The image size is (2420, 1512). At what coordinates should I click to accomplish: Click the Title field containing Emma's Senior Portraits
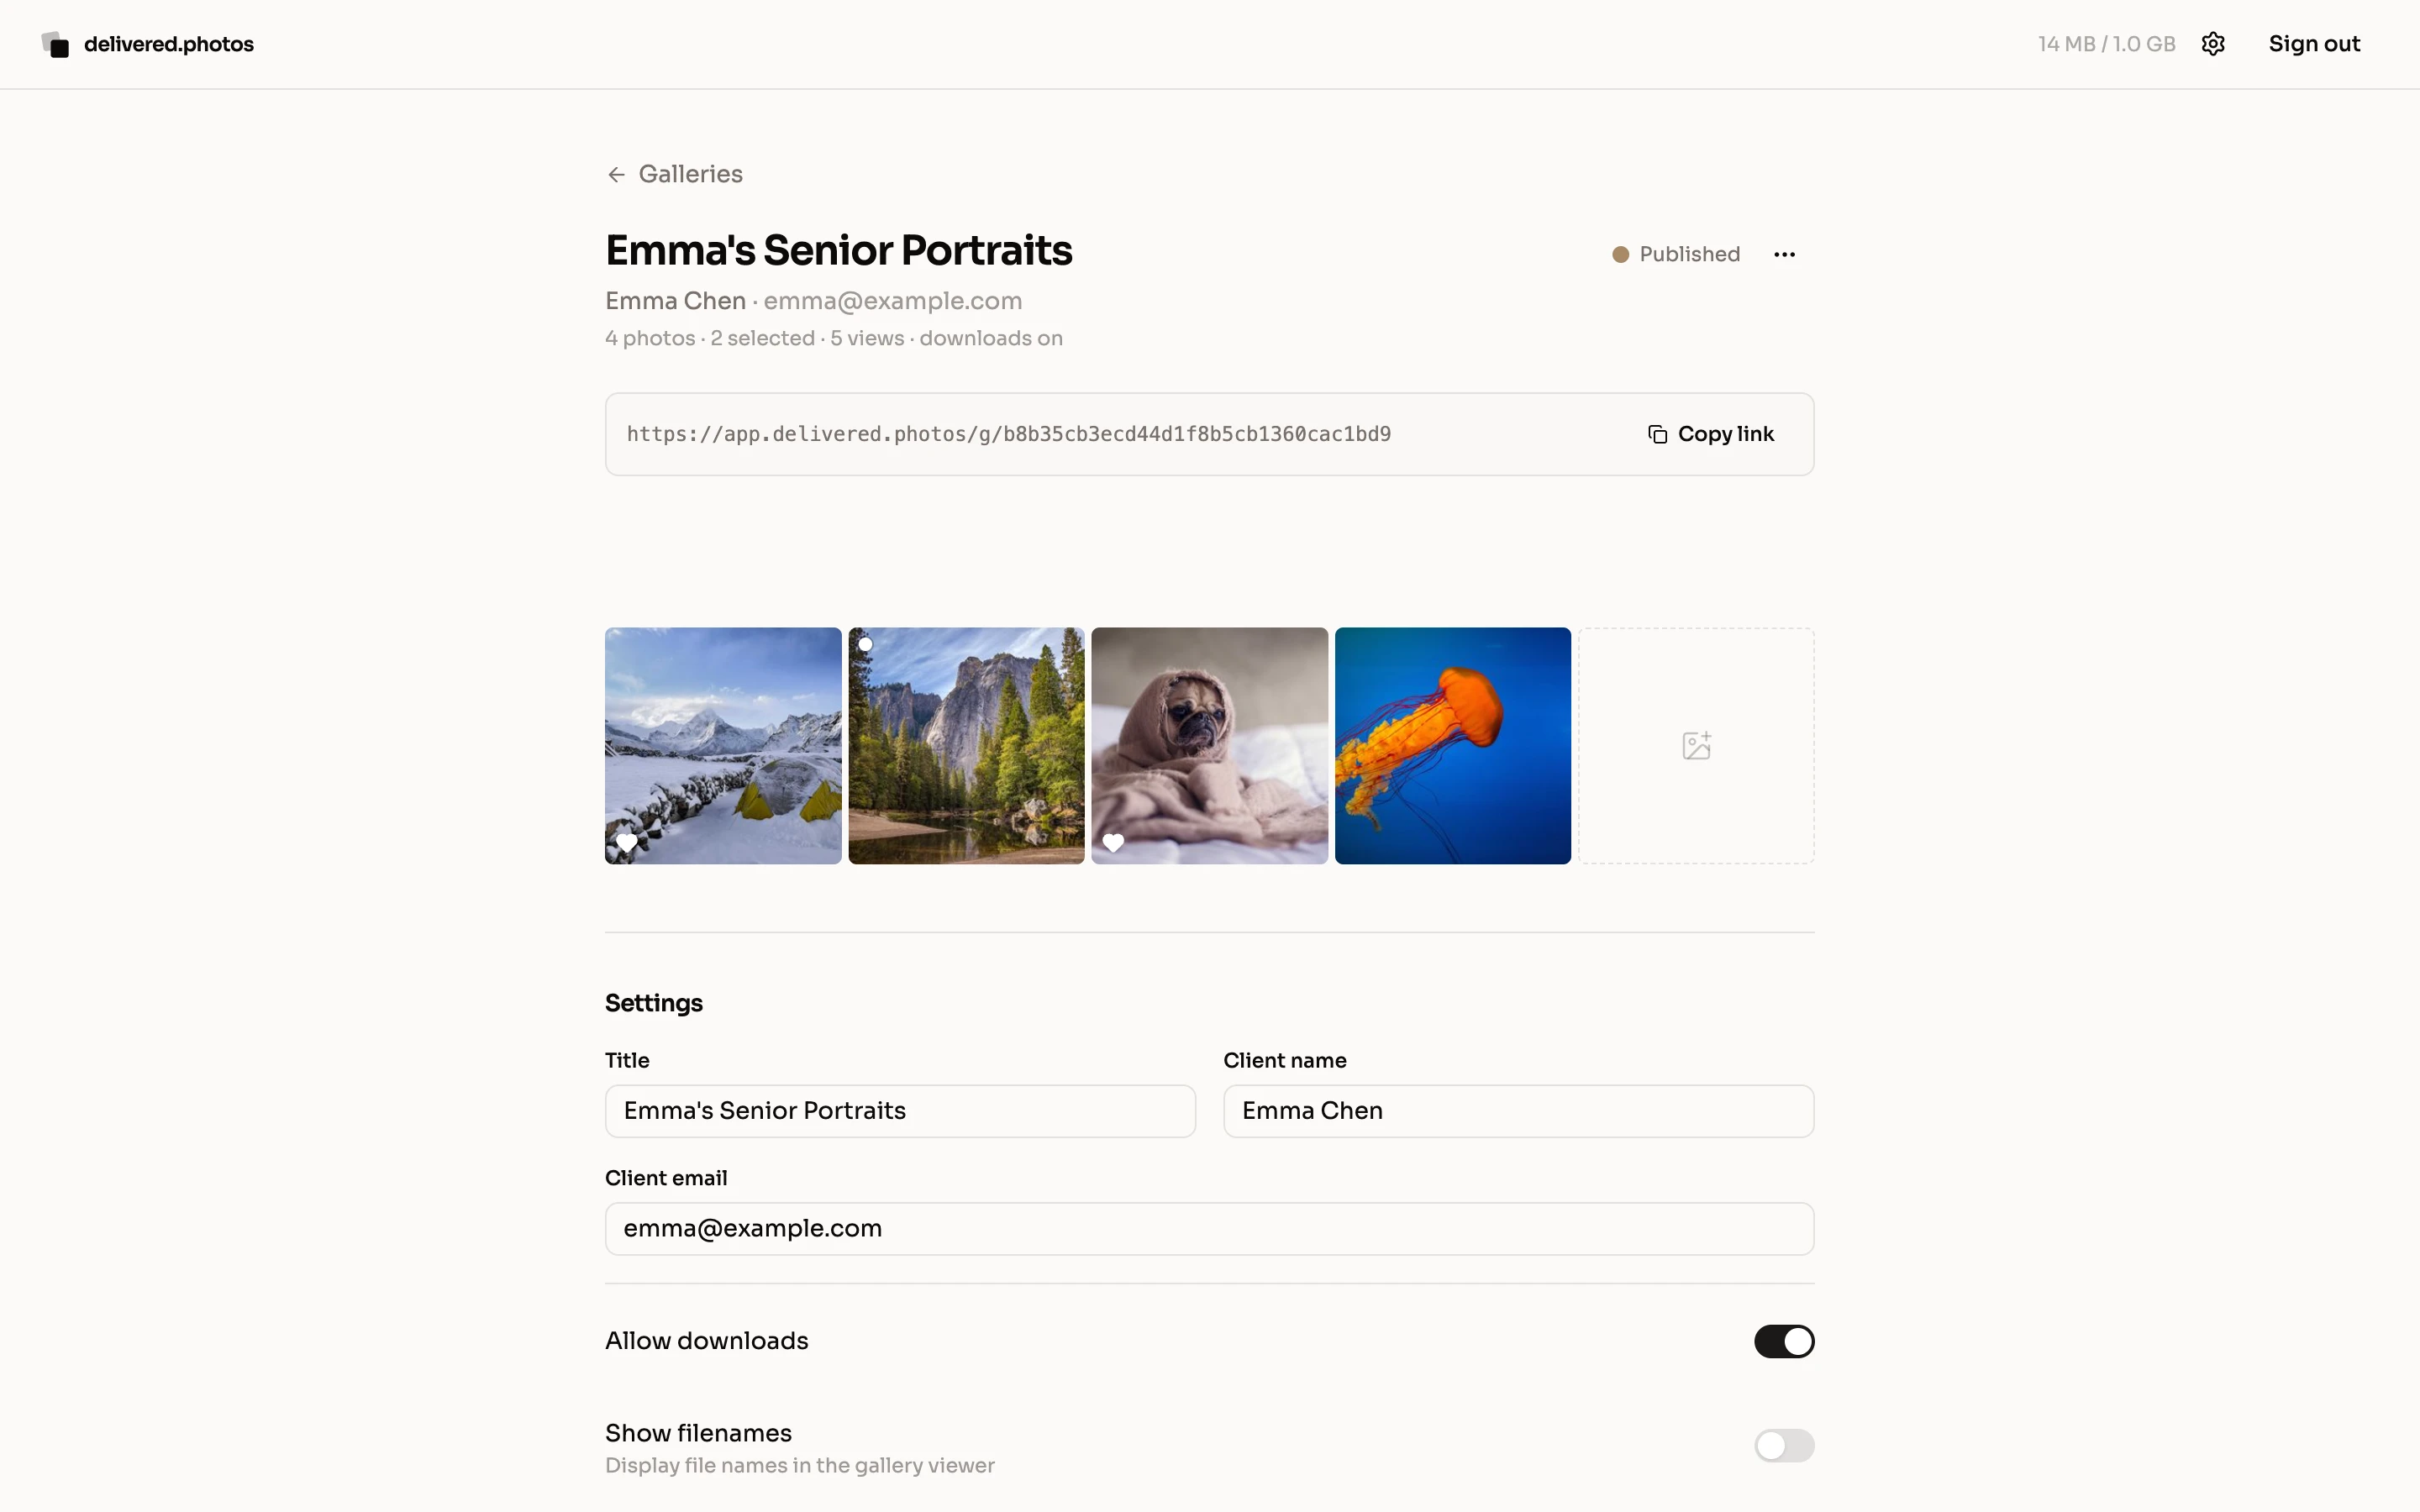(x=898, y=1111)
